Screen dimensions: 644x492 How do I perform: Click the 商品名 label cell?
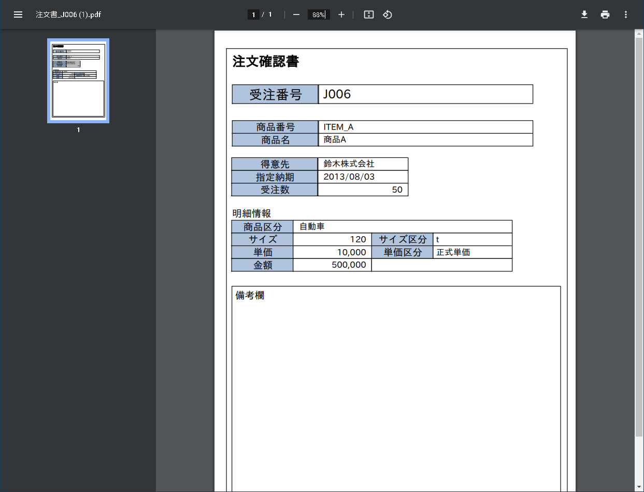tap(275, 140)
